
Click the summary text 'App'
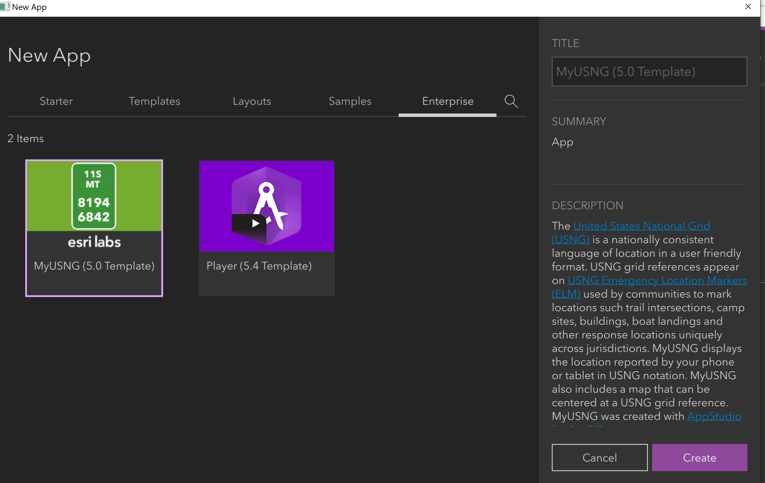click(562, 142)
